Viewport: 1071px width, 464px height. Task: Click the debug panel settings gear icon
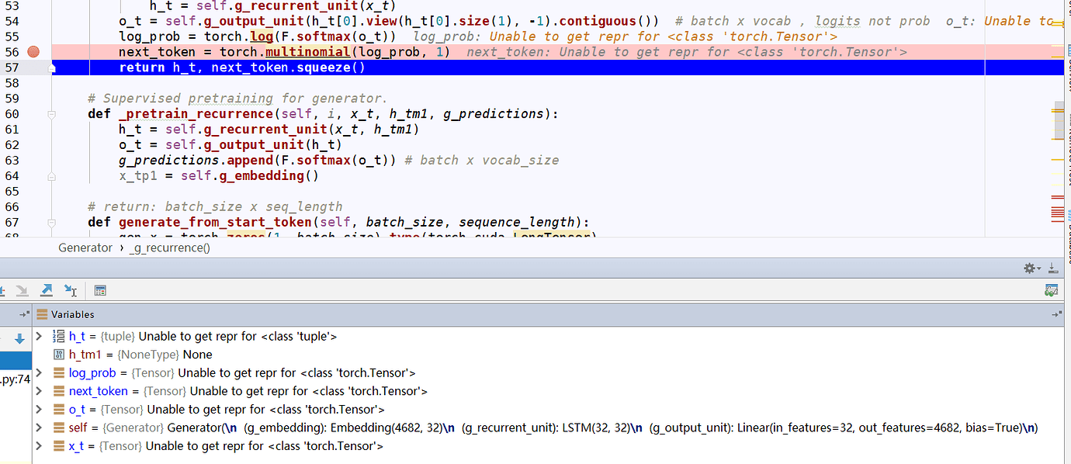(x=1031, y=268)
